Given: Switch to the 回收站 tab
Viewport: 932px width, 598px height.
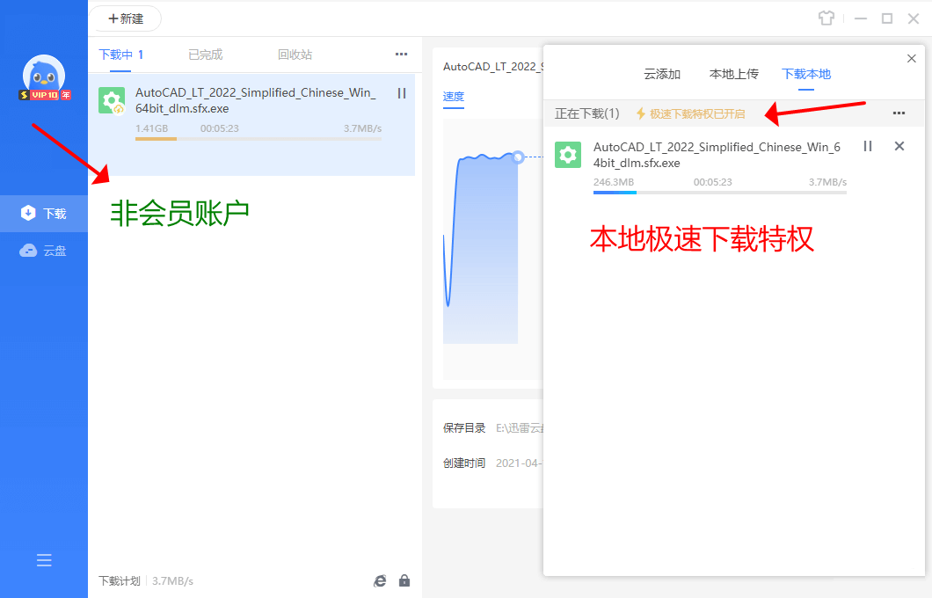Looking at the screenshot, I should tap(295, 55).
